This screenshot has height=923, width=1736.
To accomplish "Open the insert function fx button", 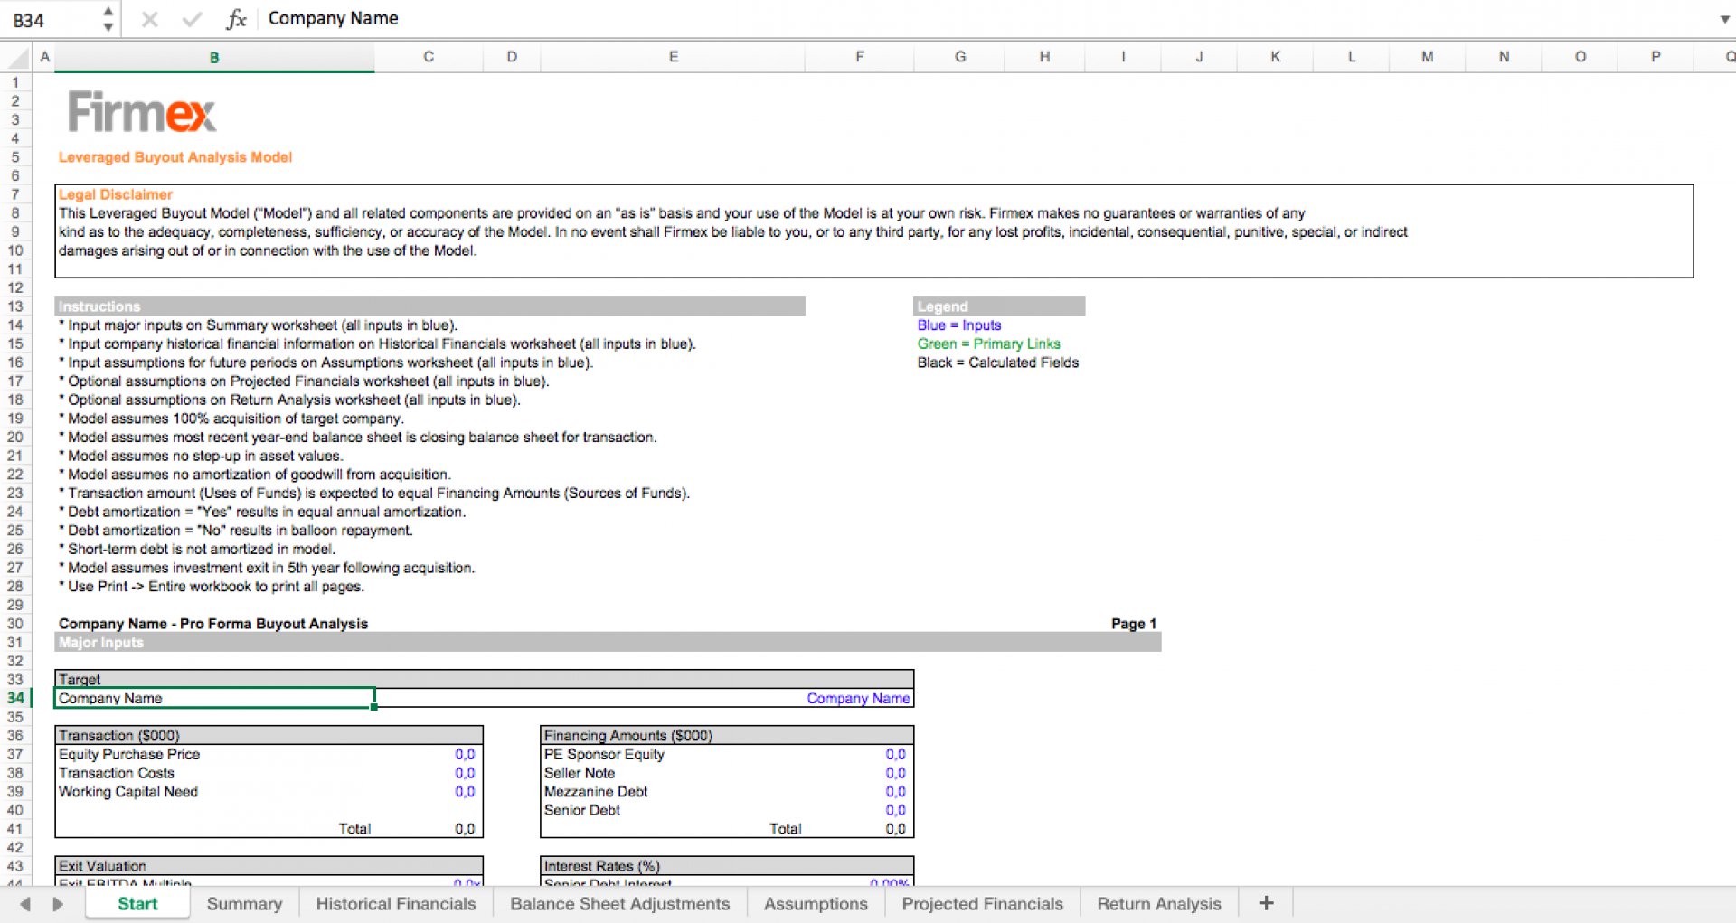I will point(236,19).
